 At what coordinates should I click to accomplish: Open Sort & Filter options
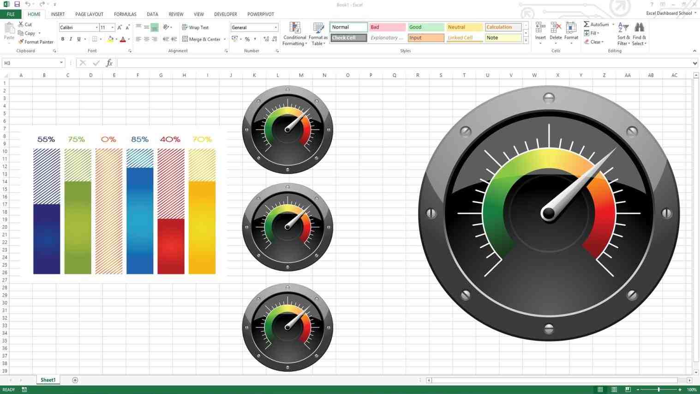click(x=623, y=33)
